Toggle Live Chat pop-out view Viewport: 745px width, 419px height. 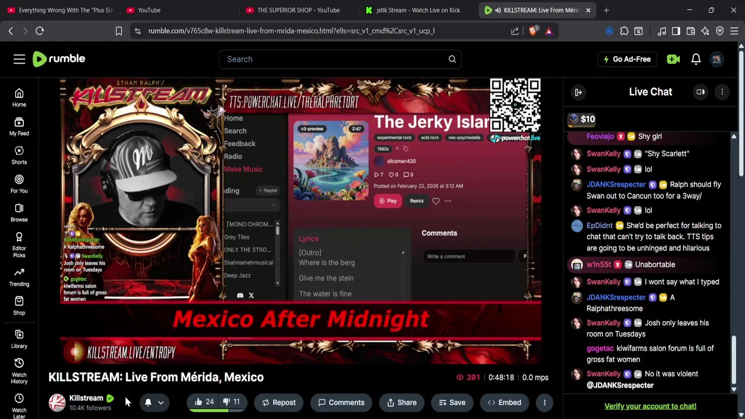[701, 92]
